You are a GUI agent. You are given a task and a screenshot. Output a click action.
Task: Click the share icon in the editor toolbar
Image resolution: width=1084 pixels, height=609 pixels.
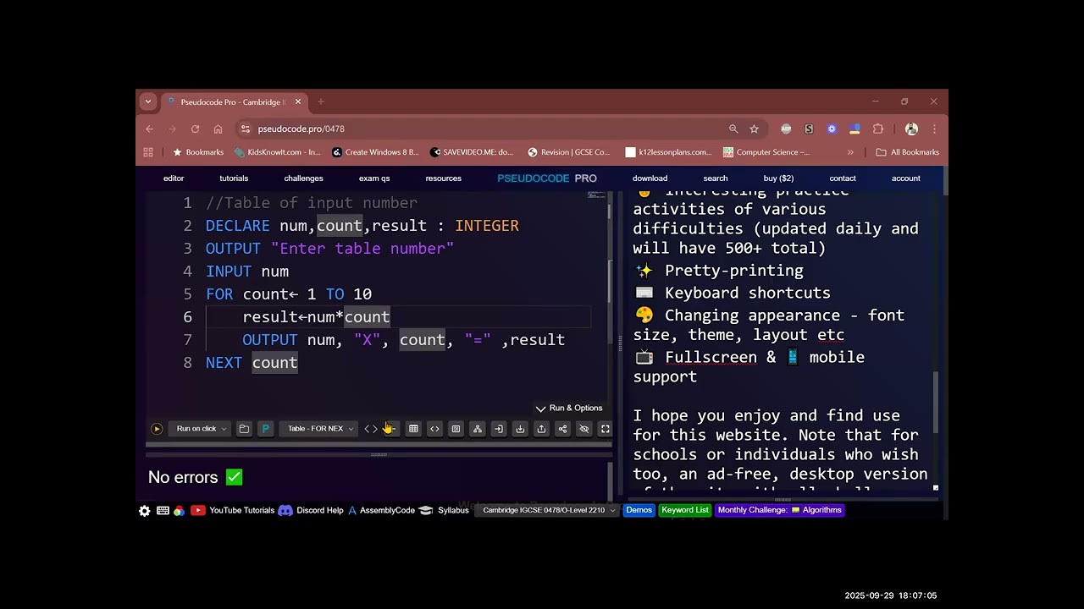562,429
